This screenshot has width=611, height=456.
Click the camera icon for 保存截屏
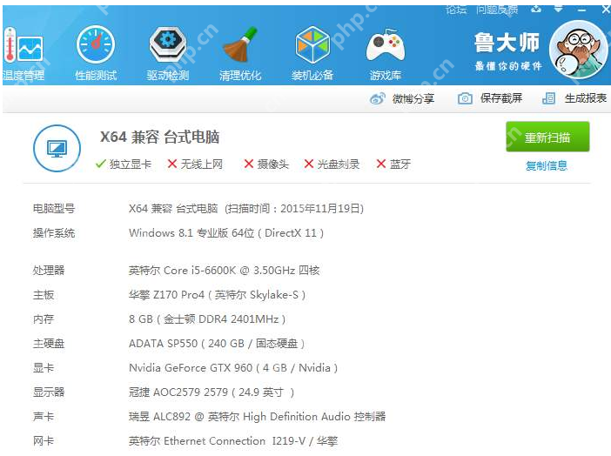[465, 98]
